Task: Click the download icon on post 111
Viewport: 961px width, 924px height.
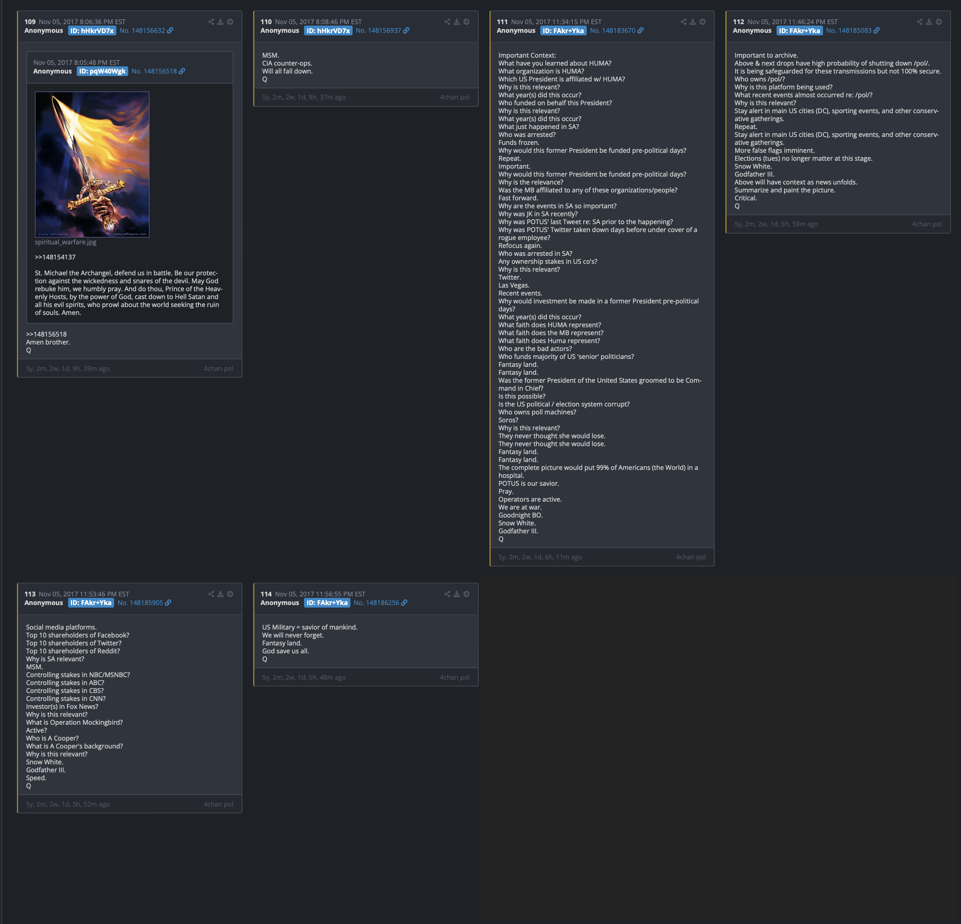Action: click(693, 22)
